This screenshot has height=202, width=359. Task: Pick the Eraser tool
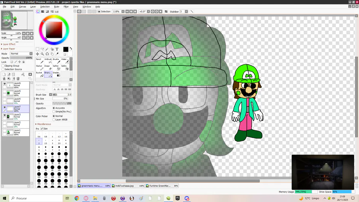[47, 67]
